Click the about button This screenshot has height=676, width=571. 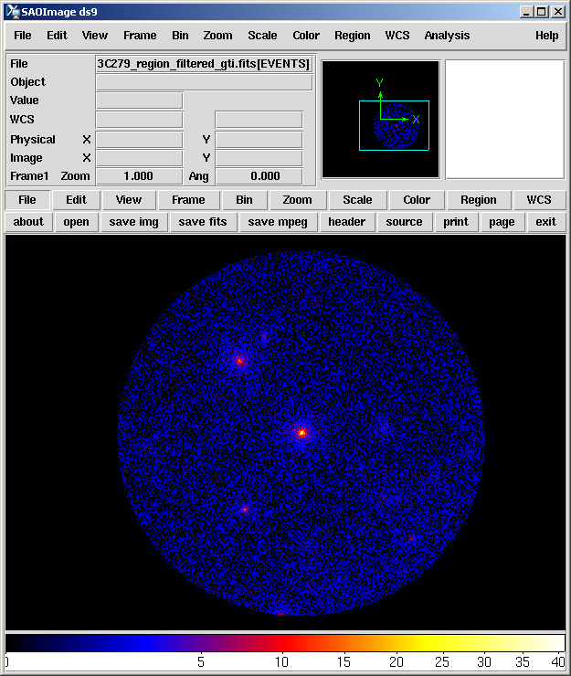coord(28,222)
